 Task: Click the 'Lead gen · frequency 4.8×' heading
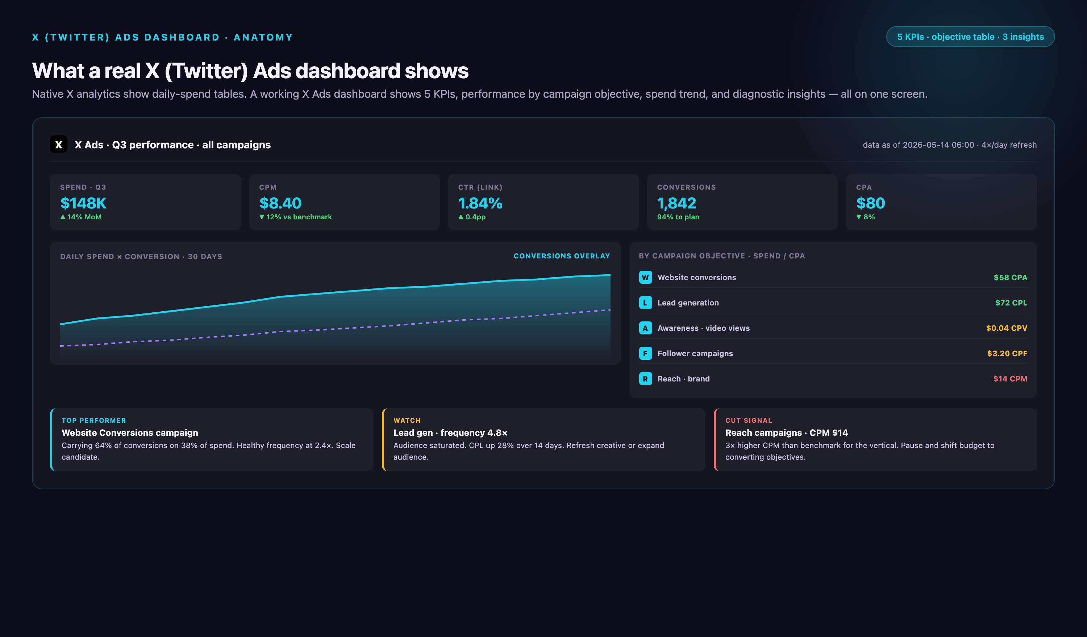[x=450, y=433]
